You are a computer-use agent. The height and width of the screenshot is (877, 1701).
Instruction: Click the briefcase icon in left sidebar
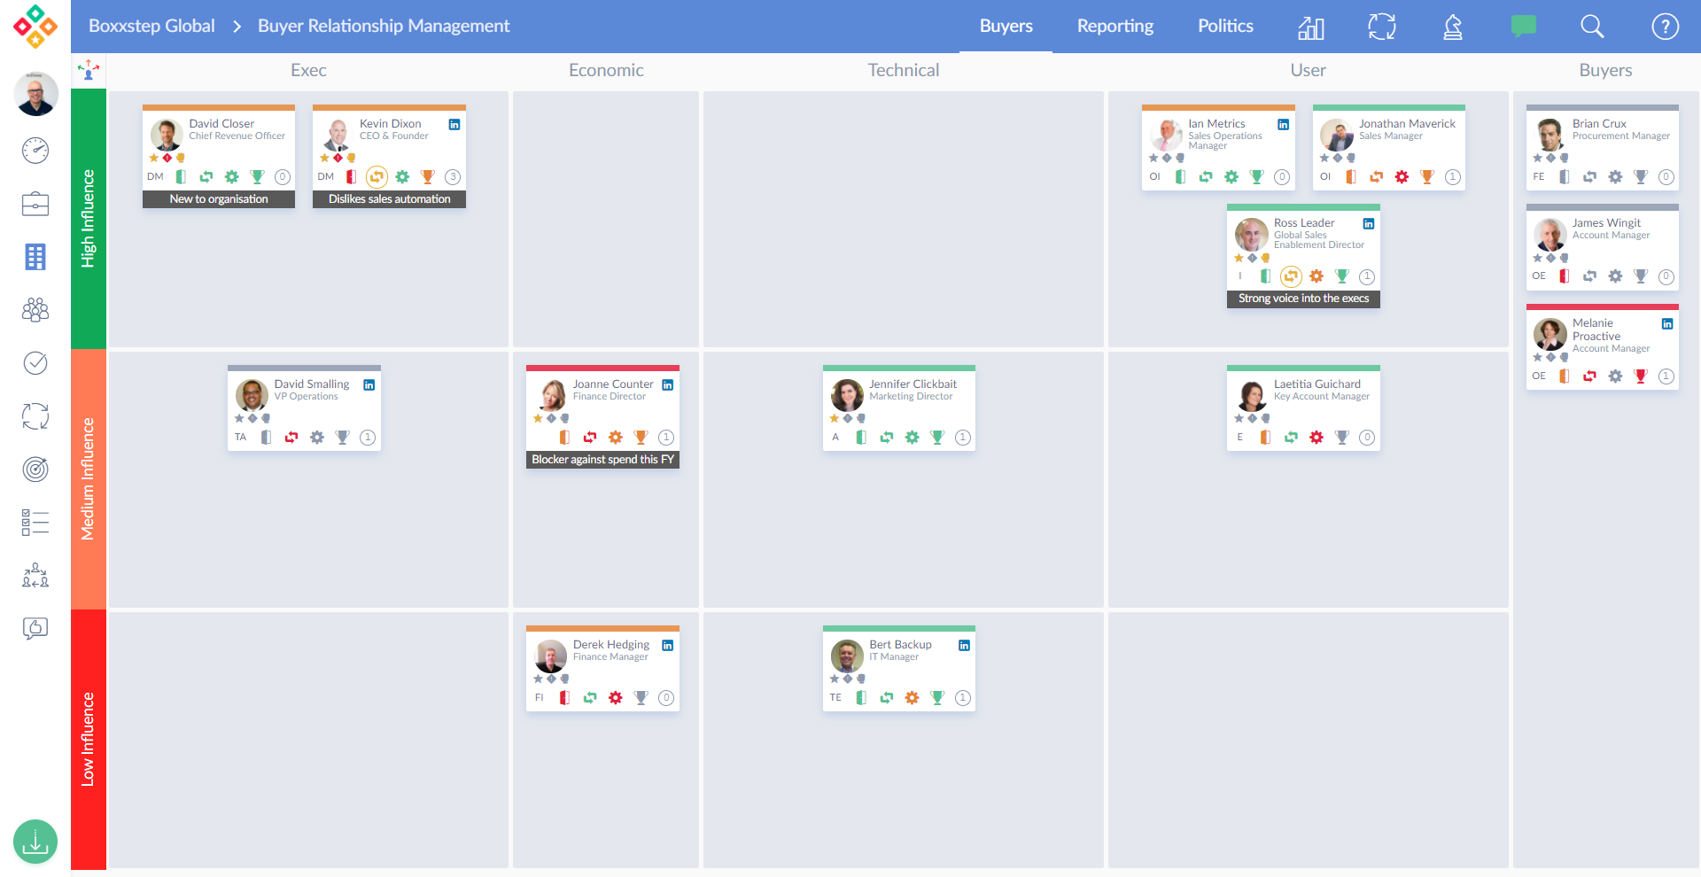[x=35, y=204]
